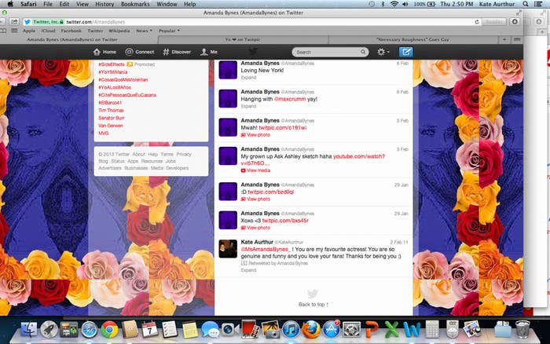Open Google Chrome from the dock
The width and height of the screenshot is (550, 344).
pos(109,330)
